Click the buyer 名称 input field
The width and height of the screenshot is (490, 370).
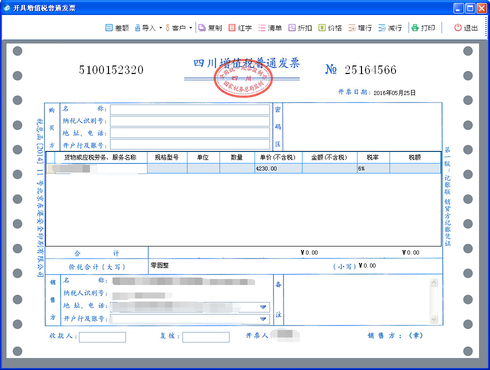pyautogui.click(x=190, y=109)
